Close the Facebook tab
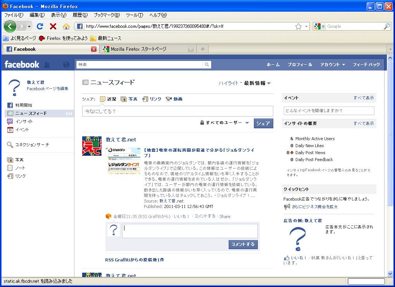This screenshot has width=395, height=287. [94, 49]
